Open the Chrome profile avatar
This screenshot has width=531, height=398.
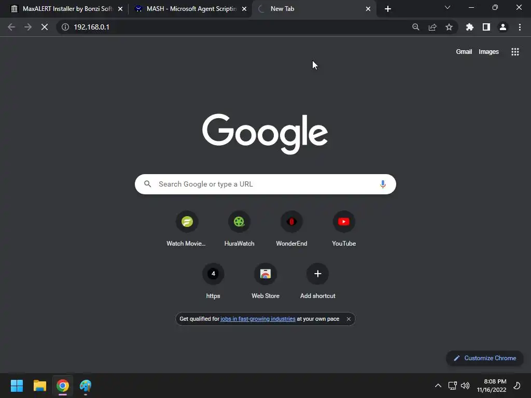click(x=503, y=27)
